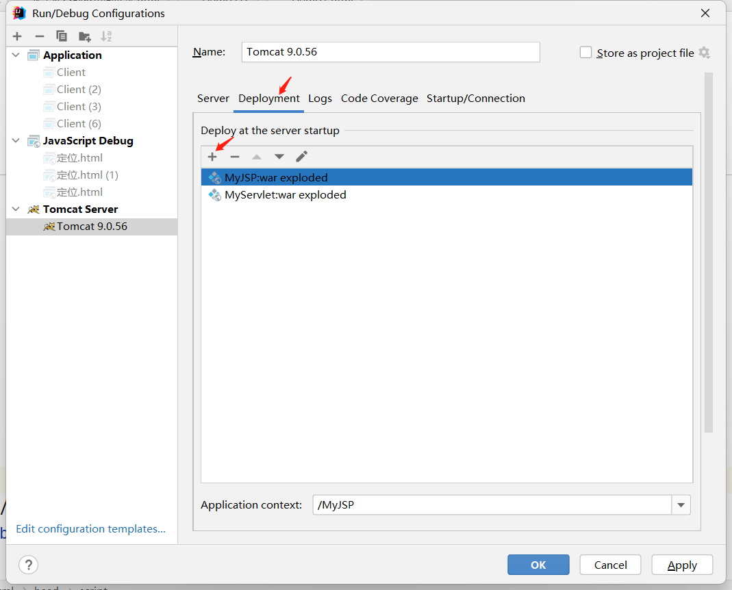Screen dimensions: 732x590
Task: Click the Apply button
Action: click(682, 565)
